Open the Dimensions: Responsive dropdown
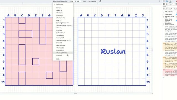Viewport: 177px width, 100px height. pos(61,1)
